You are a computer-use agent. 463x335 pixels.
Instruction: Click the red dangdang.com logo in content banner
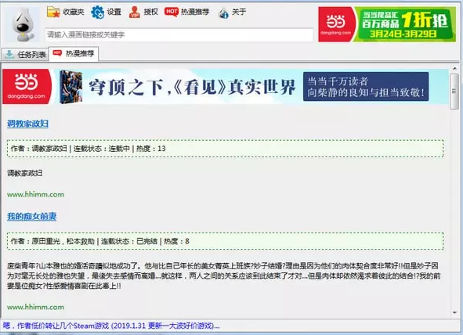click(x=27, y=87)
